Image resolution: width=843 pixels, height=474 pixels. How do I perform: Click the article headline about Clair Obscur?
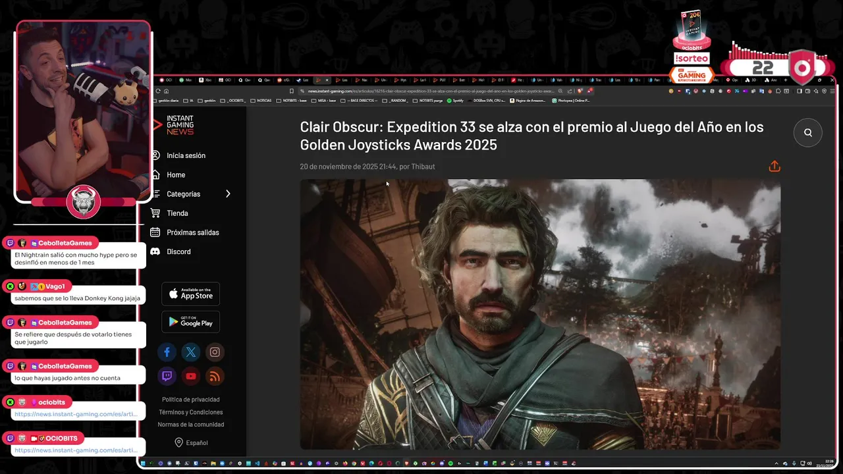(531, 136)
